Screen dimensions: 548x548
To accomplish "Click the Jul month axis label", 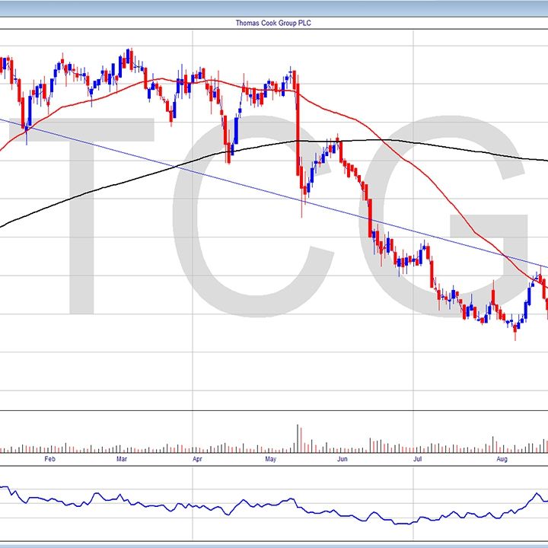I will pyautogui.click(x=417, y=460).
